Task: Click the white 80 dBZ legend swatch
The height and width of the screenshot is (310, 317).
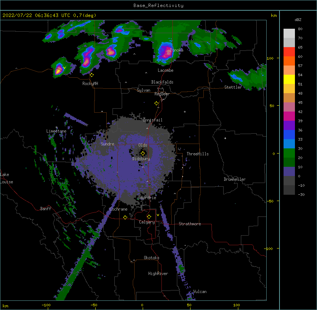Action: 289,34
